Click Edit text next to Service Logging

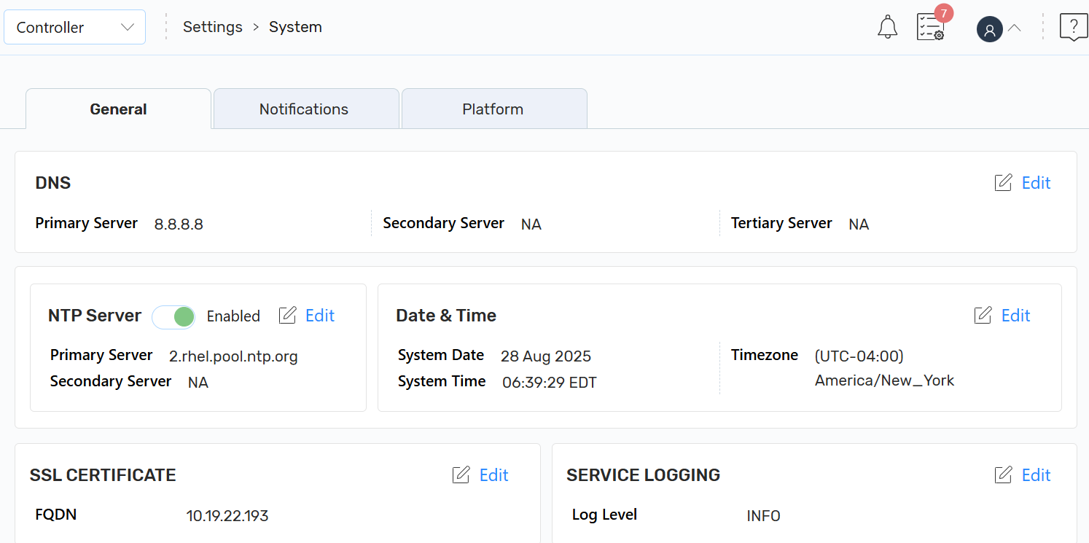pos(1036,475)
